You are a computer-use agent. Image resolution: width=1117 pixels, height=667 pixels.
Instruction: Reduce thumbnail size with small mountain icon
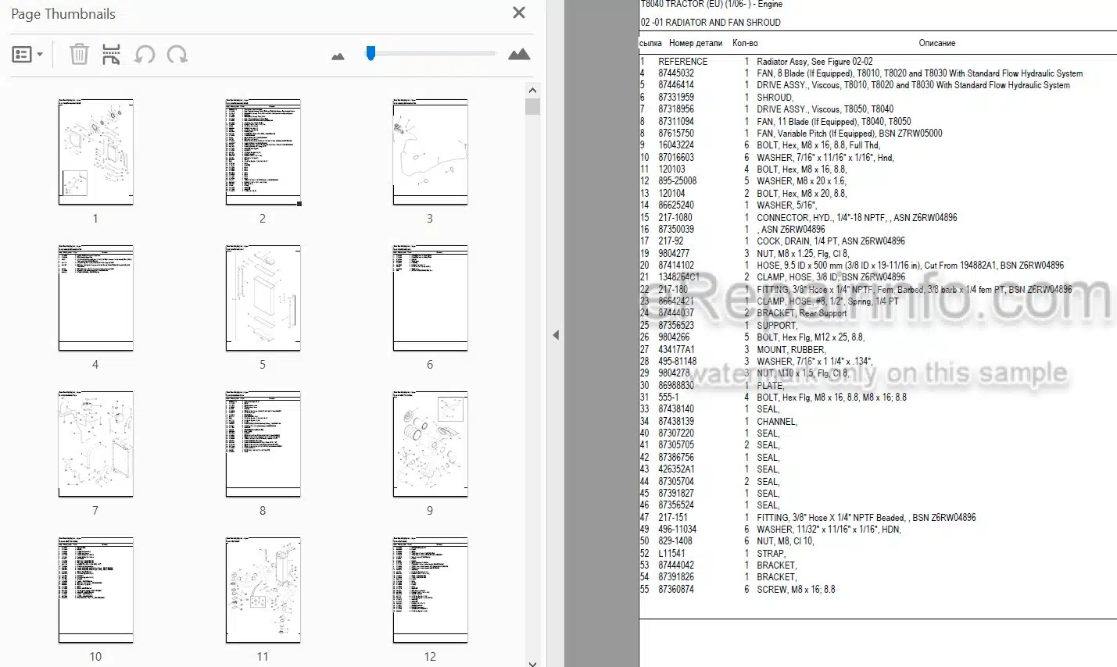point(338,56)
